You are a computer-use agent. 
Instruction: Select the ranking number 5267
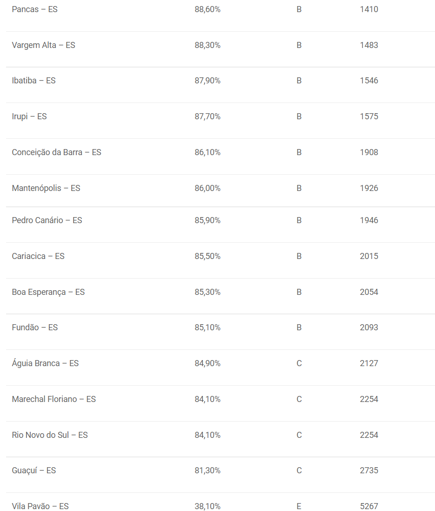click(369, 506)
